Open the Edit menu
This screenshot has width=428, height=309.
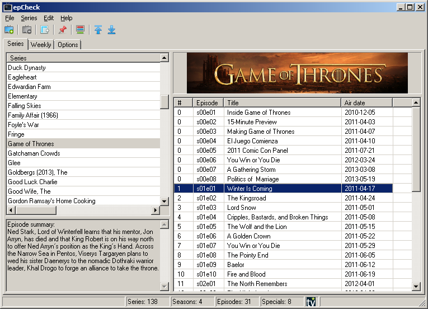pyautogui.click(x=49, y=18)
